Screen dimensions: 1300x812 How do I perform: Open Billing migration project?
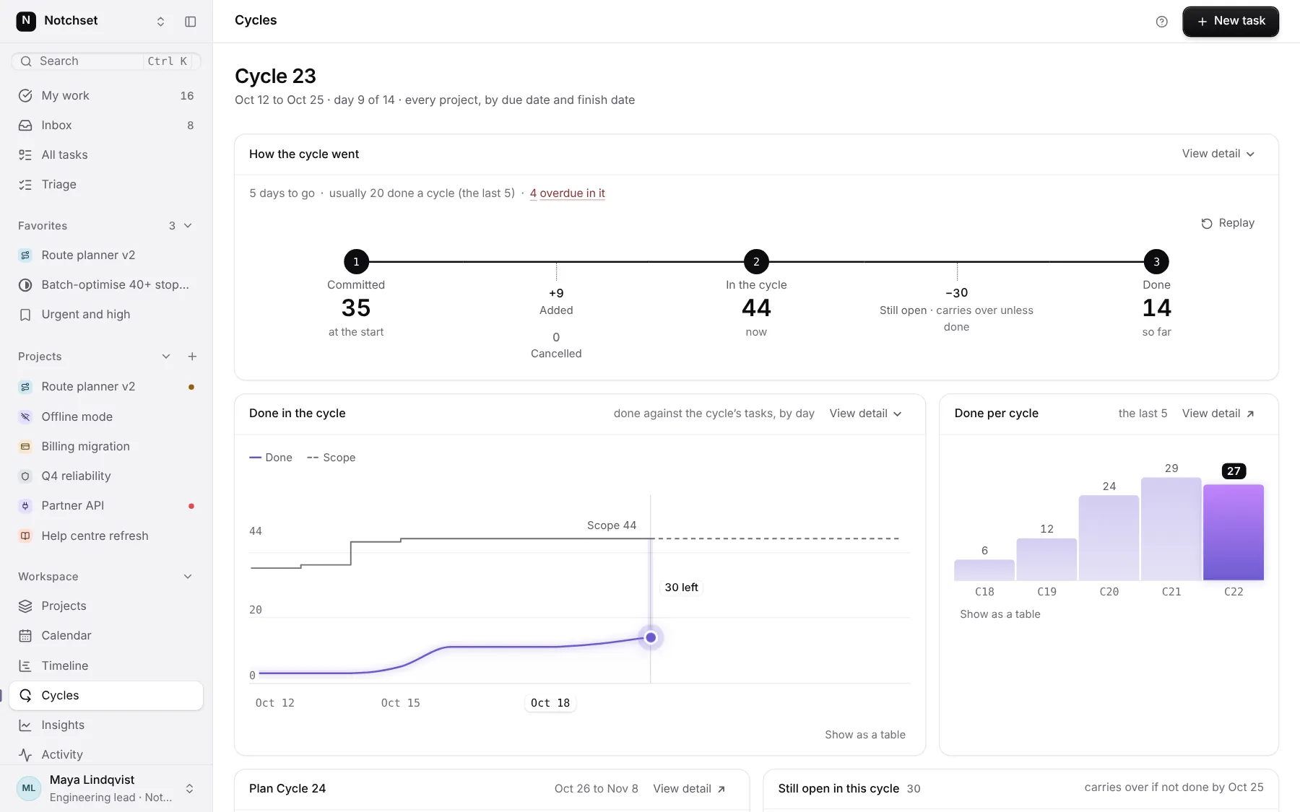106,446
